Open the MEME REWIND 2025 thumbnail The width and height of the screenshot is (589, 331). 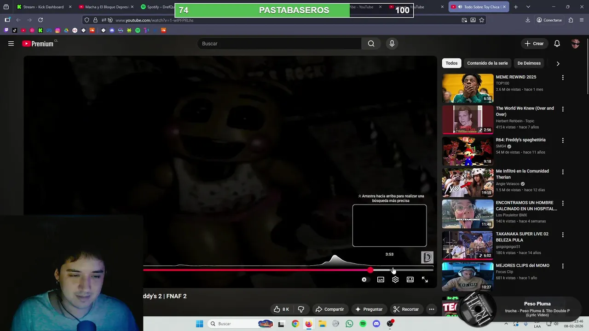coord(468,88)
